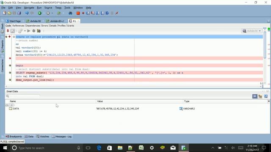
Task: Toggle breakpoint on the blank pink line
Action: [10, 58]
